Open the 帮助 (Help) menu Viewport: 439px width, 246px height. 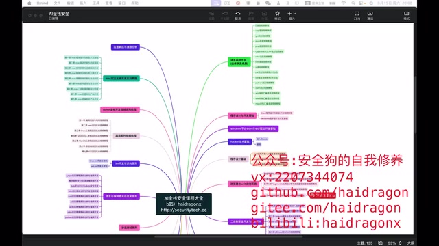(134, 3)
